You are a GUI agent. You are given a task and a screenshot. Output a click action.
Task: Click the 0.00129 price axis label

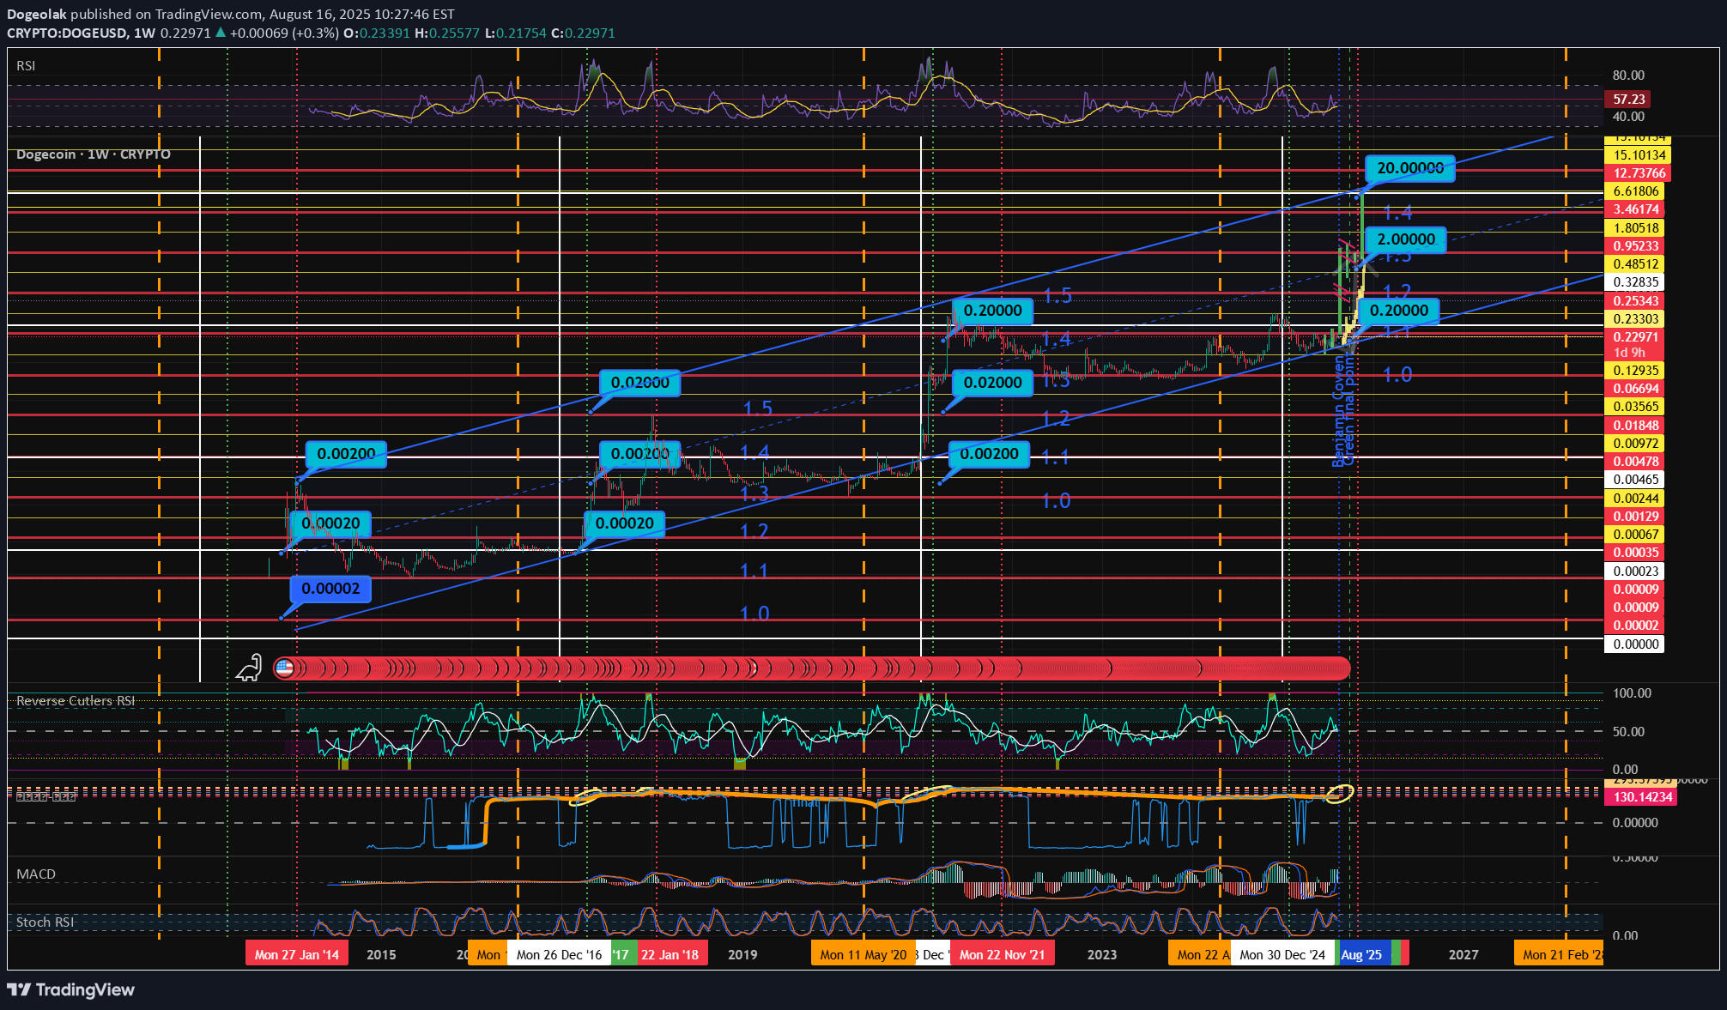coord(1634,517)
